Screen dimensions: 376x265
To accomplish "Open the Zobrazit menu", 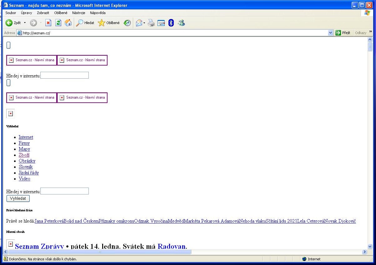I will [x=43, y=13].
